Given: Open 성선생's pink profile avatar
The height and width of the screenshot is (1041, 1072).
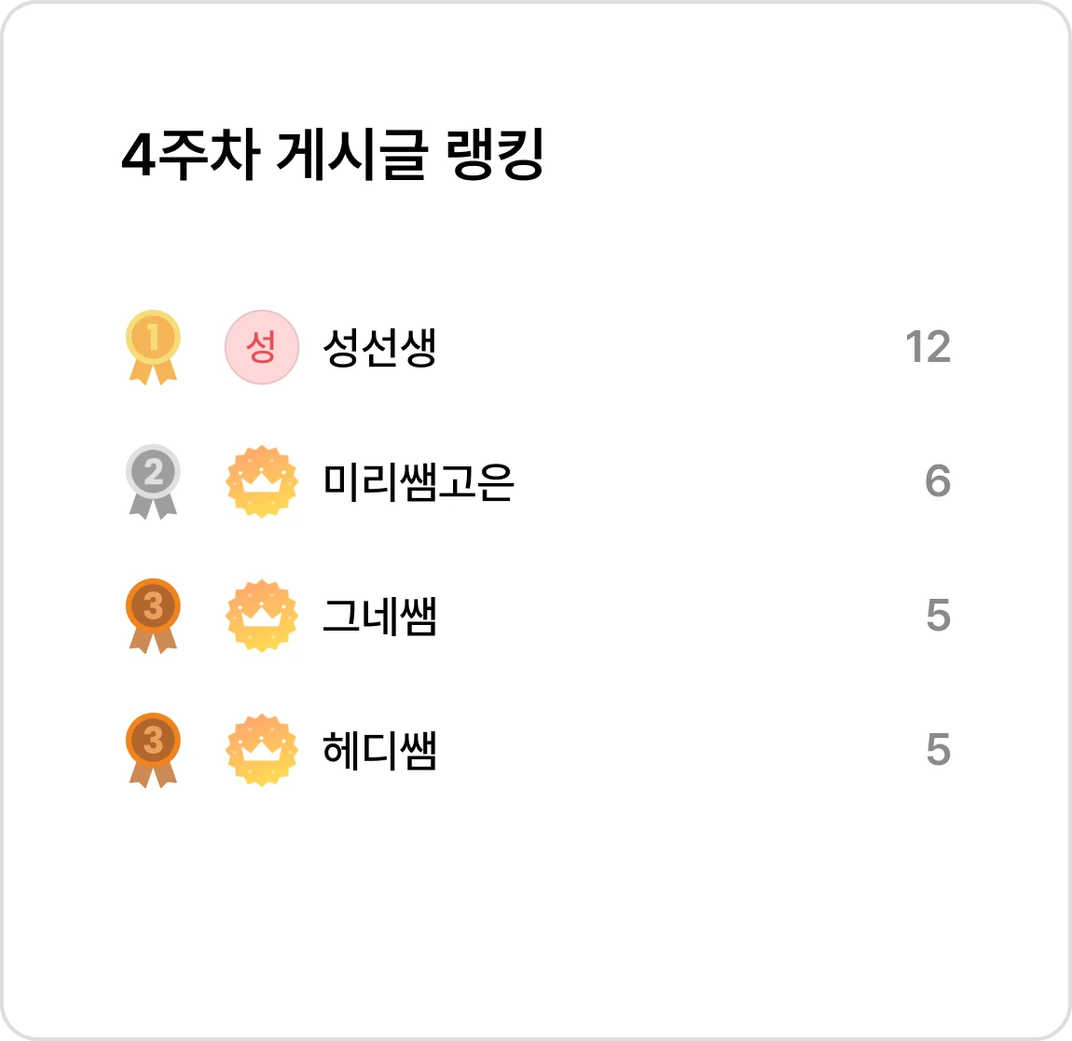Looking at the screenshot, I should [262, 347].
